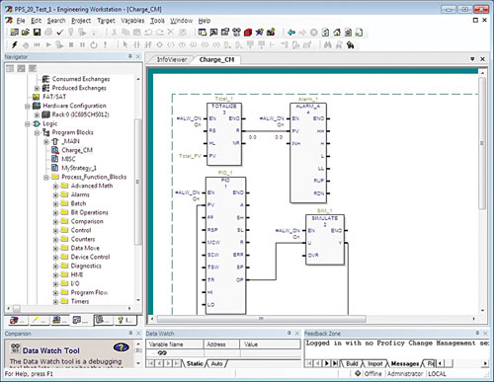The image size is (494, 382).
Task: Expand the Produced Exchanges node
Action: click(x=37, y=88)
